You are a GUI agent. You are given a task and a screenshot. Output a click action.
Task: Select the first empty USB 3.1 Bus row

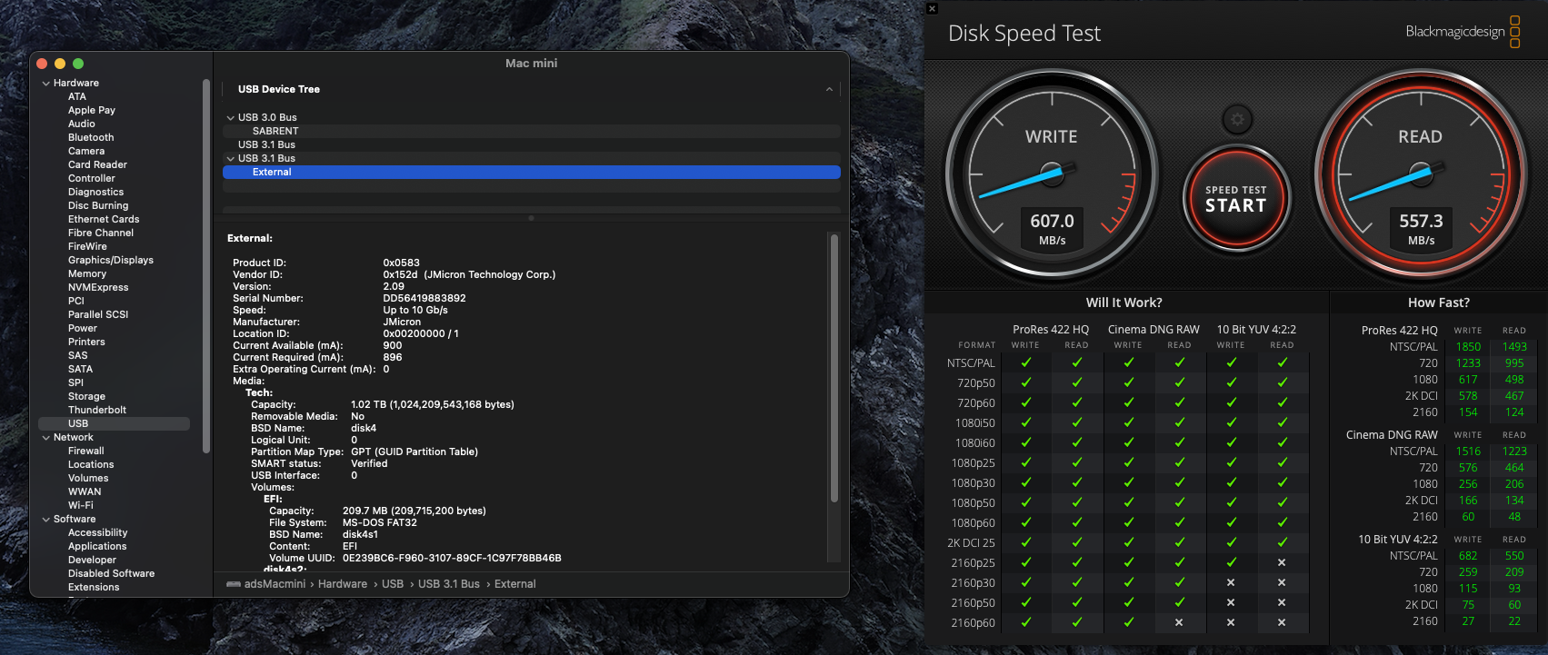(x=531, y=144)
